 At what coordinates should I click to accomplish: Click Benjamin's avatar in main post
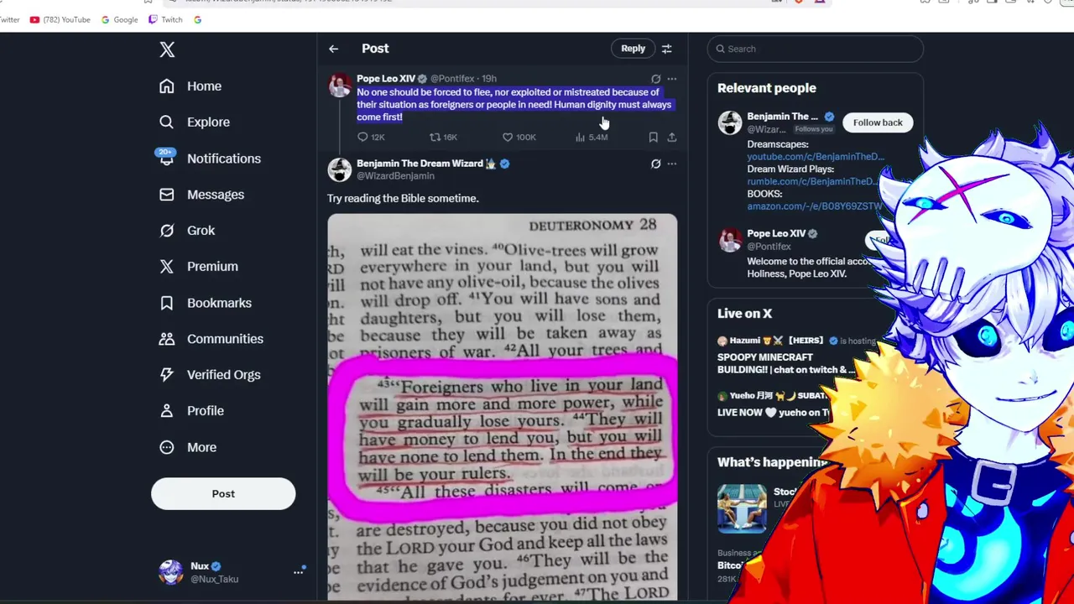click(x=340, y=169)
